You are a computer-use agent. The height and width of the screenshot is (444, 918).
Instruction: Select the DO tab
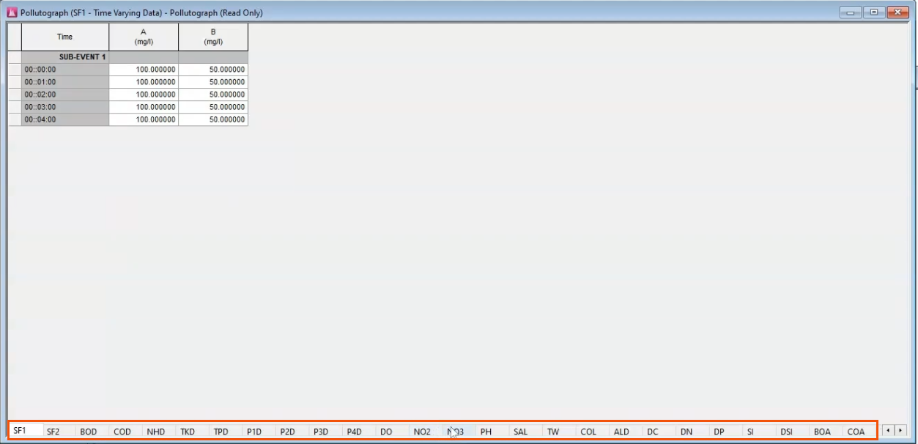pos(387,432)
